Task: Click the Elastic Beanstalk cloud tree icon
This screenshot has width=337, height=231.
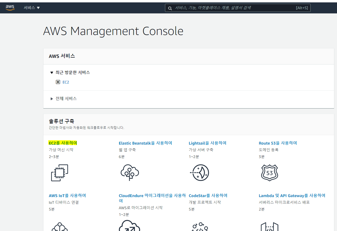Action: coord(130,172)
